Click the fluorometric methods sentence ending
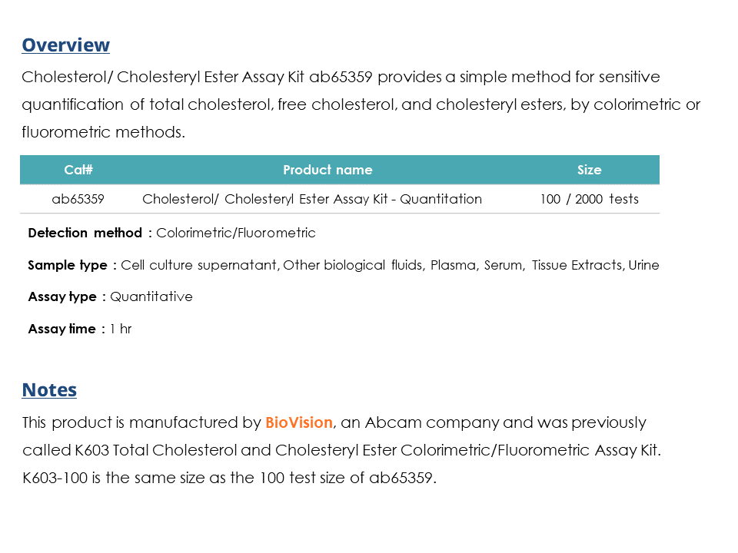This screenshot has height=553, width=738. click(104, 132)
